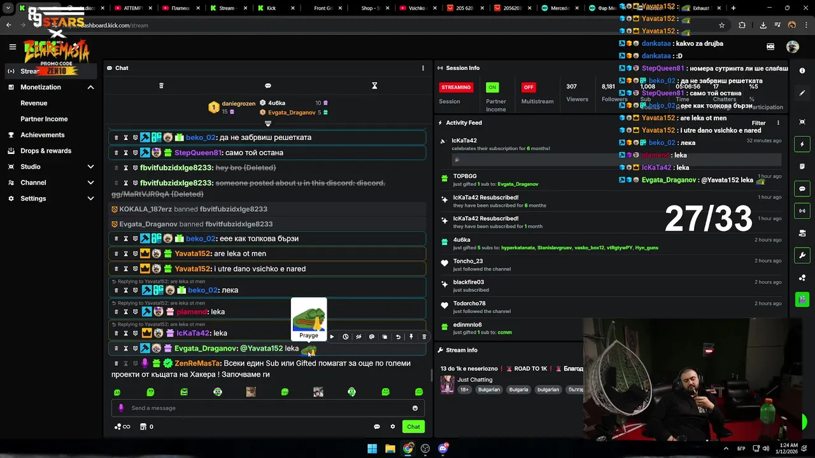815x458 pixels.
Task: Collapse the Monetization sidebar section
Action: tap(90, 87)
